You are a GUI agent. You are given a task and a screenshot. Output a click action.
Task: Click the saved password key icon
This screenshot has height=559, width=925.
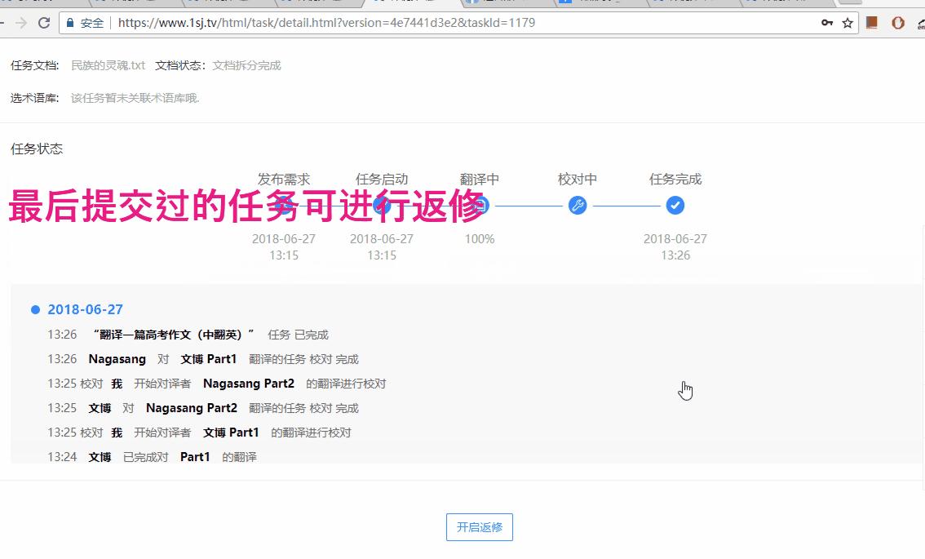coord(827,24)
